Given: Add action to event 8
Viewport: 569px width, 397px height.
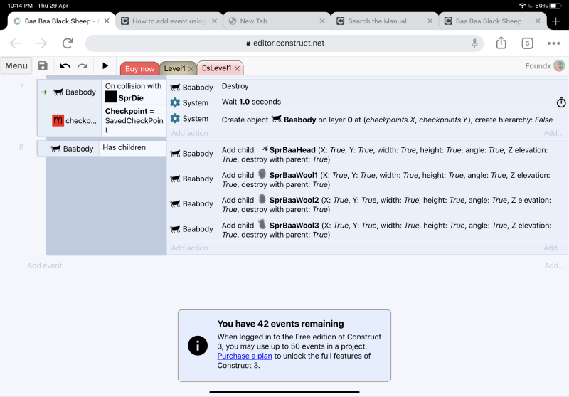Looking at the screenshot, I should (x=189, y=248).
